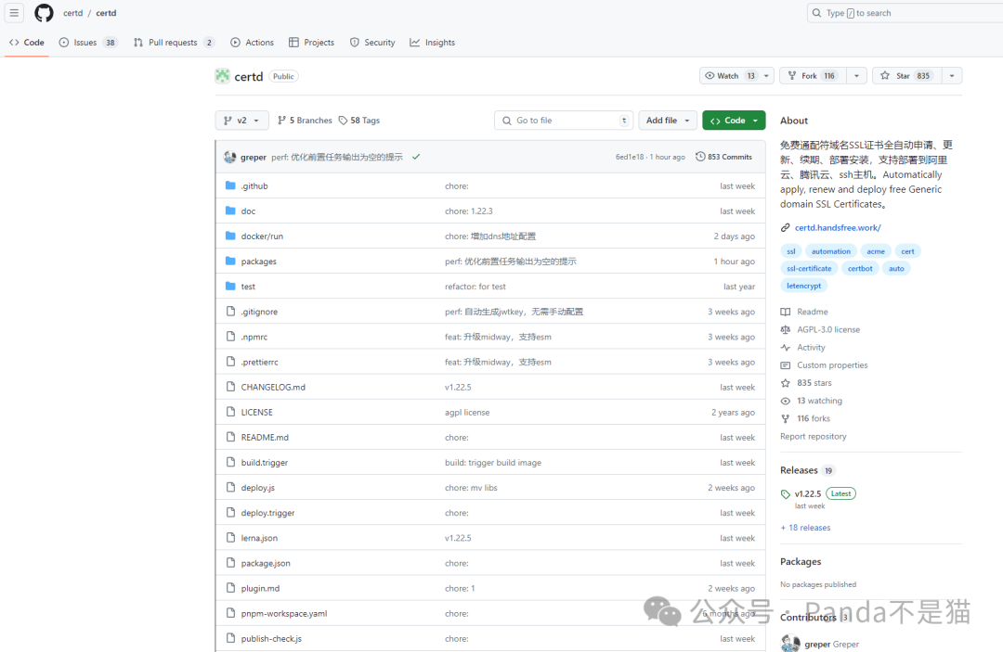Click the book icon next to Readme
The width and height of the screenshot is (1003, 652).
(785, 312)
